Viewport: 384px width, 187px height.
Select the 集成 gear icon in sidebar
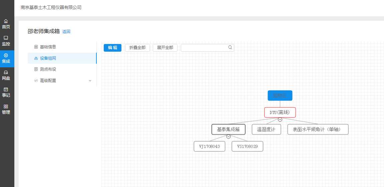6,55
